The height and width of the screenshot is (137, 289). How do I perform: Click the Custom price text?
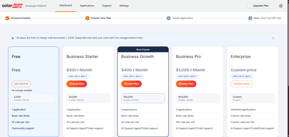(244, 70)
